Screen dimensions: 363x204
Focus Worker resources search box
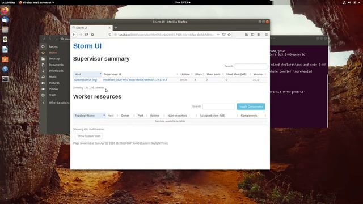[219, 107]
